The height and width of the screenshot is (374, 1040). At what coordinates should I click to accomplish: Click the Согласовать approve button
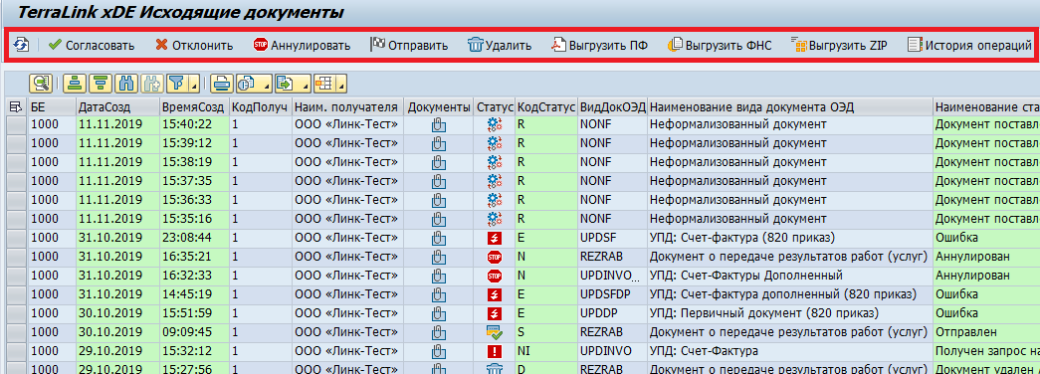click(x=92, y=45)
